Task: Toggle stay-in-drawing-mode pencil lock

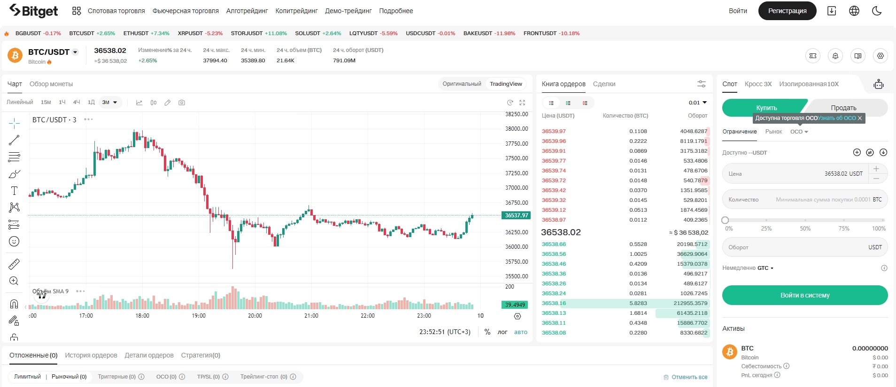Action: point(14,321)
